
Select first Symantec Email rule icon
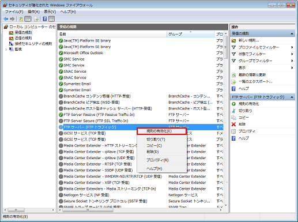[x=61, y=84]
